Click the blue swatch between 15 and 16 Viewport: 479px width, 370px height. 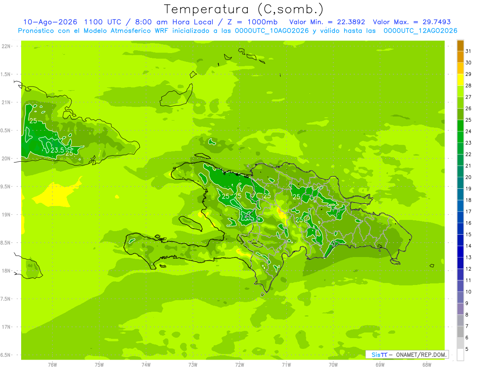[x=460, y=229]
